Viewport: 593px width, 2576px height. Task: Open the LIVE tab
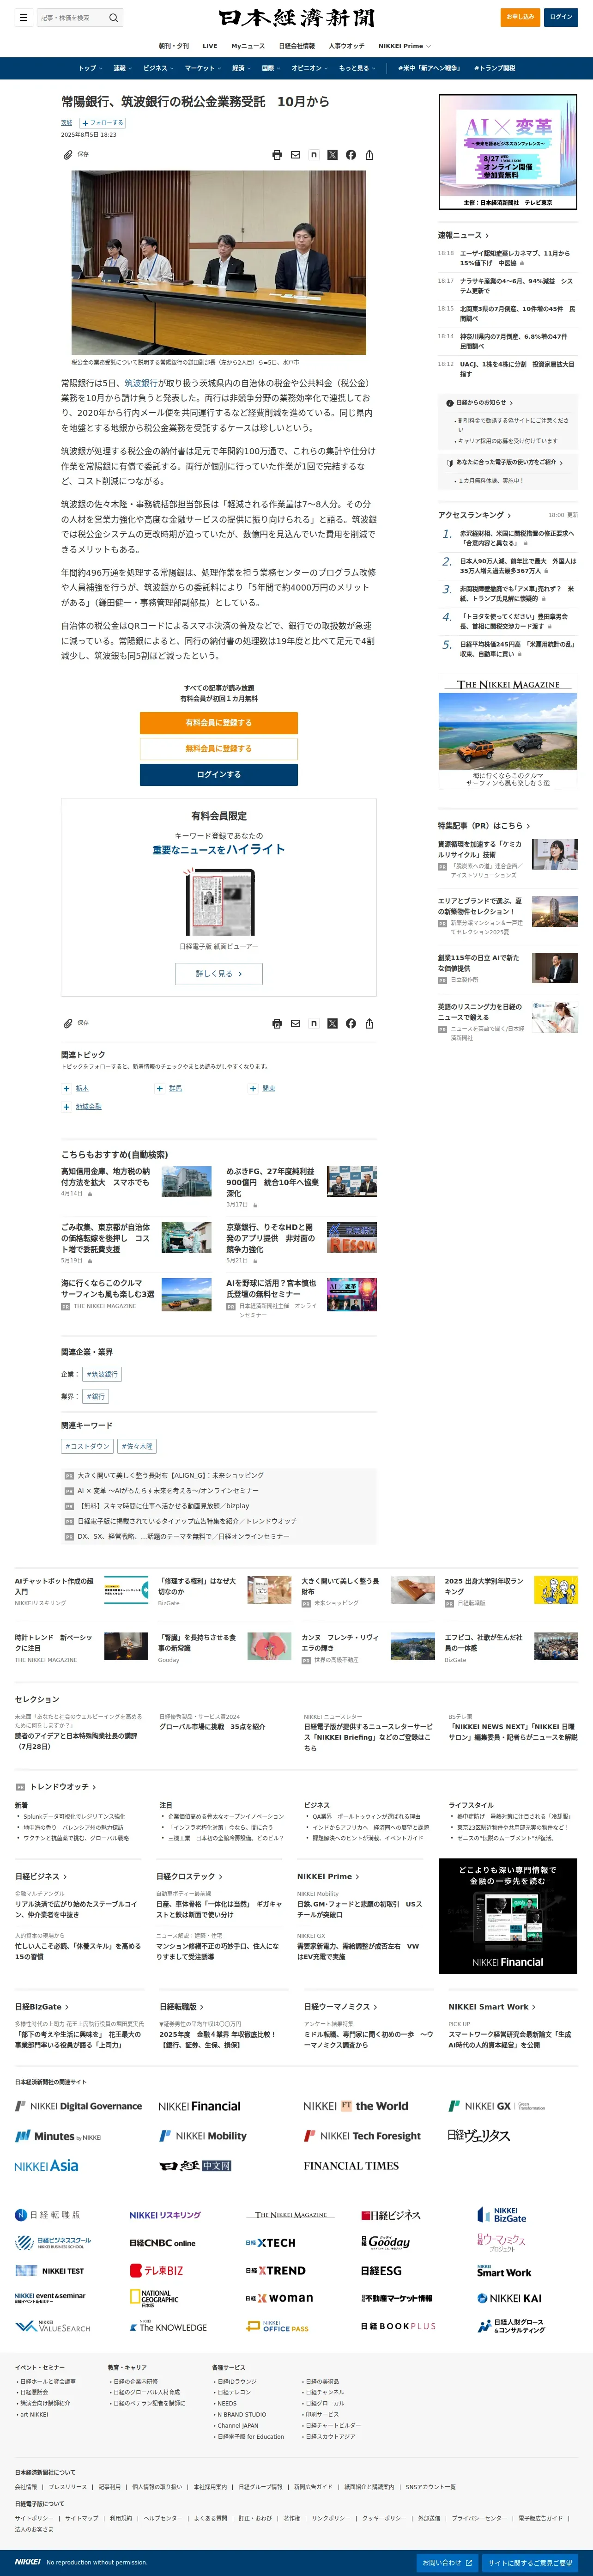click(210, 46)
